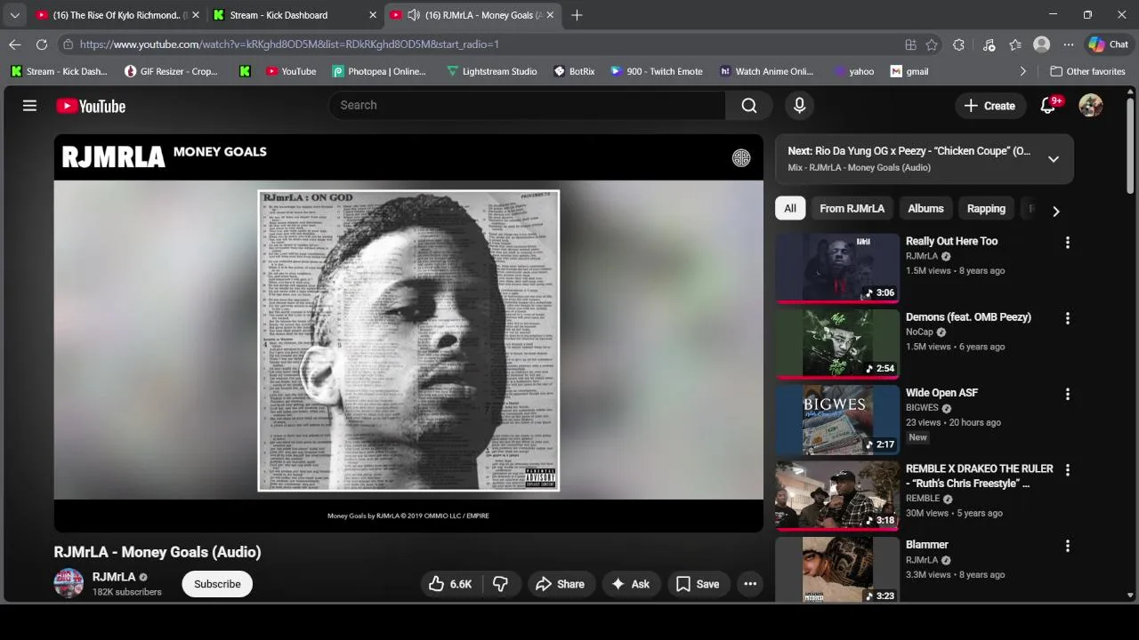Open tab search dropdown in title bar
Screen dimensions: 1139x640
click(14, 15)
